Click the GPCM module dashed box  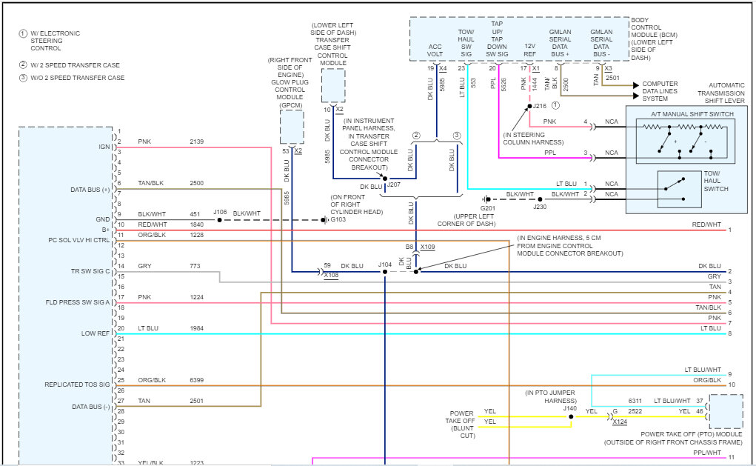pos(292,127)
